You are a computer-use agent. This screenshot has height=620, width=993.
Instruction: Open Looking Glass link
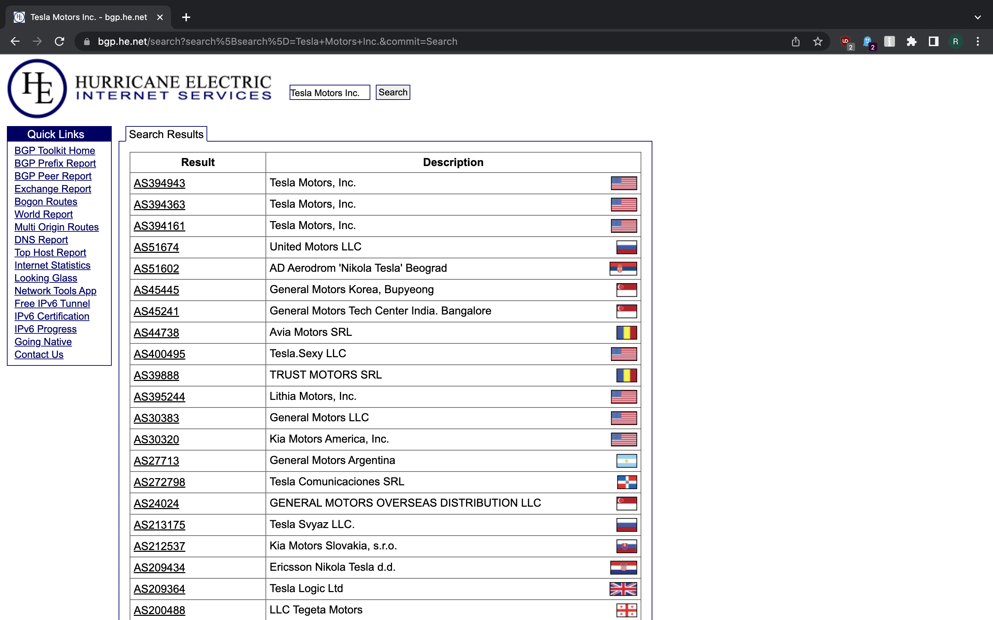(46, 278)
